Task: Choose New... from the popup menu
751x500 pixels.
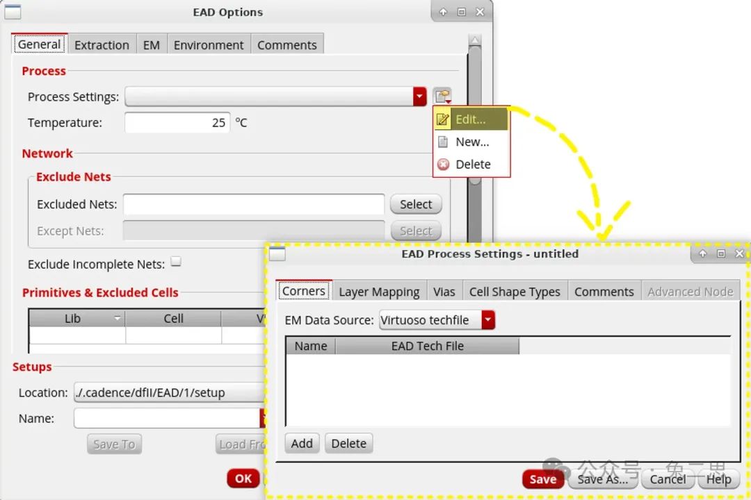Action: [471, 142]
